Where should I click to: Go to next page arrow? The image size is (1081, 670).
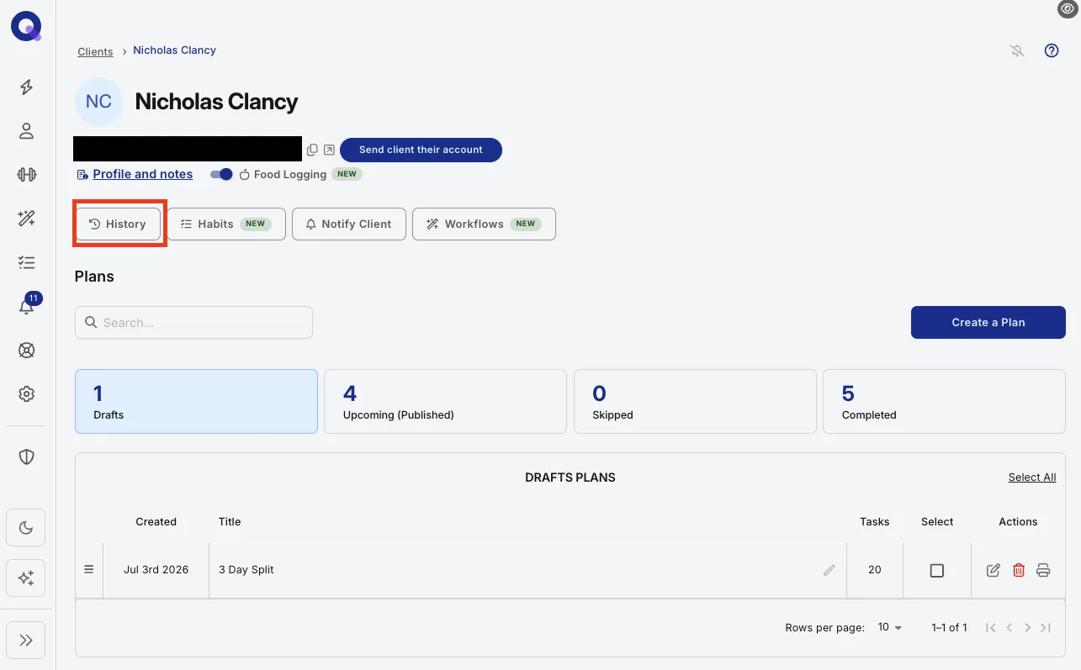1027,627
